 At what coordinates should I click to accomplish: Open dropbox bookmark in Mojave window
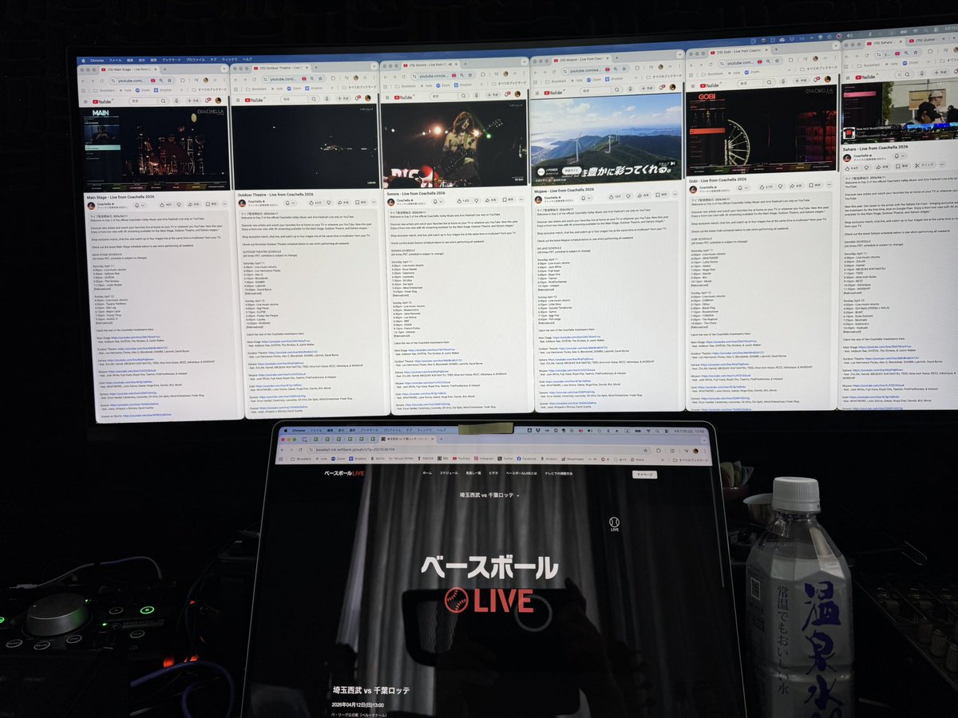coord(614,79)
